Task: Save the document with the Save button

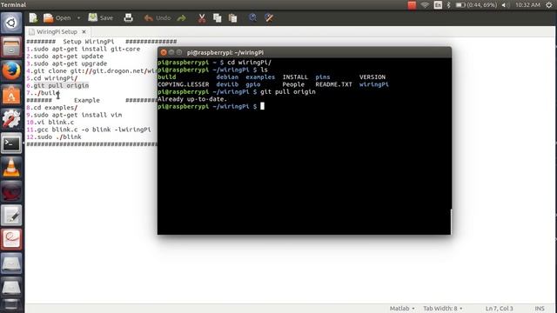Action: pyautogui.click(x=101, y=17)
